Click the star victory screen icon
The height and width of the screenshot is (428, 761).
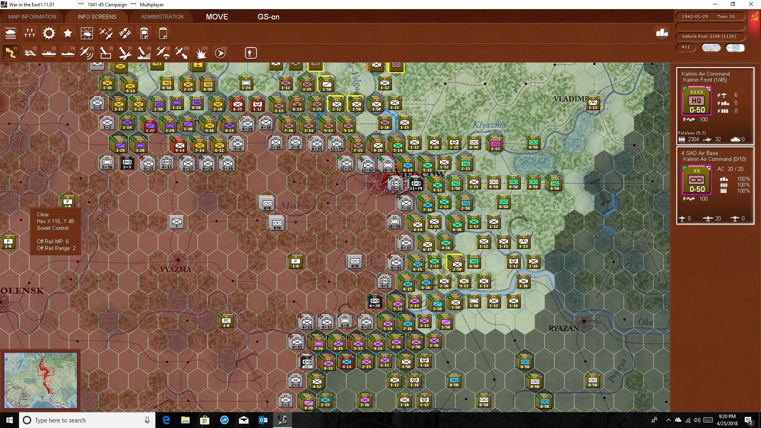(68, 33)
